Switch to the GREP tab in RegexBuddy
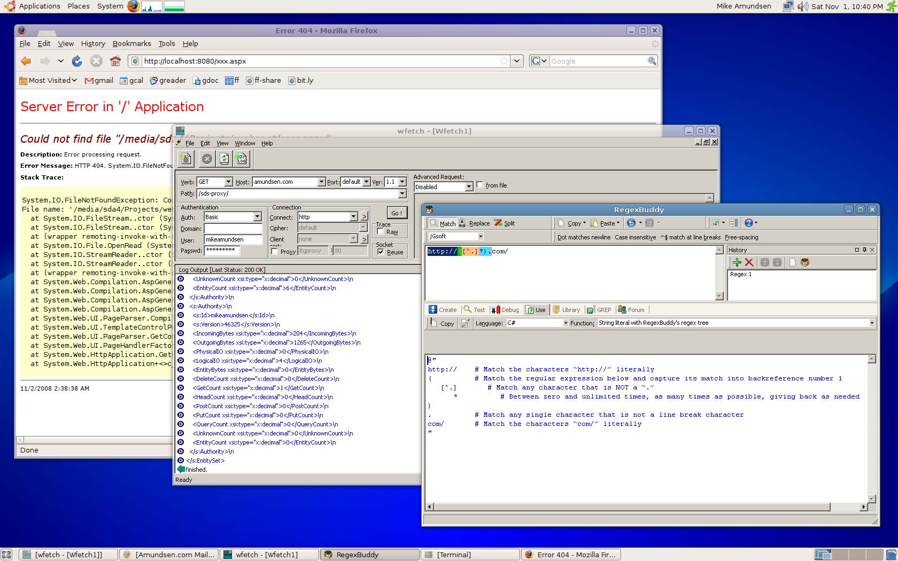 click(599, 310)
